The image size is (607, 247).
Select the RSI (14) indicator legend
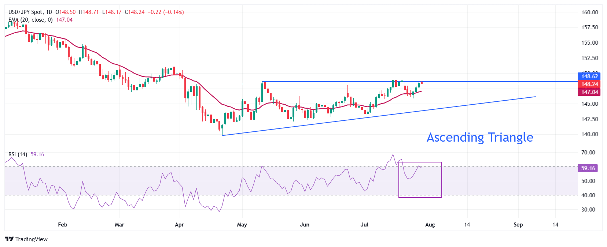18,154
